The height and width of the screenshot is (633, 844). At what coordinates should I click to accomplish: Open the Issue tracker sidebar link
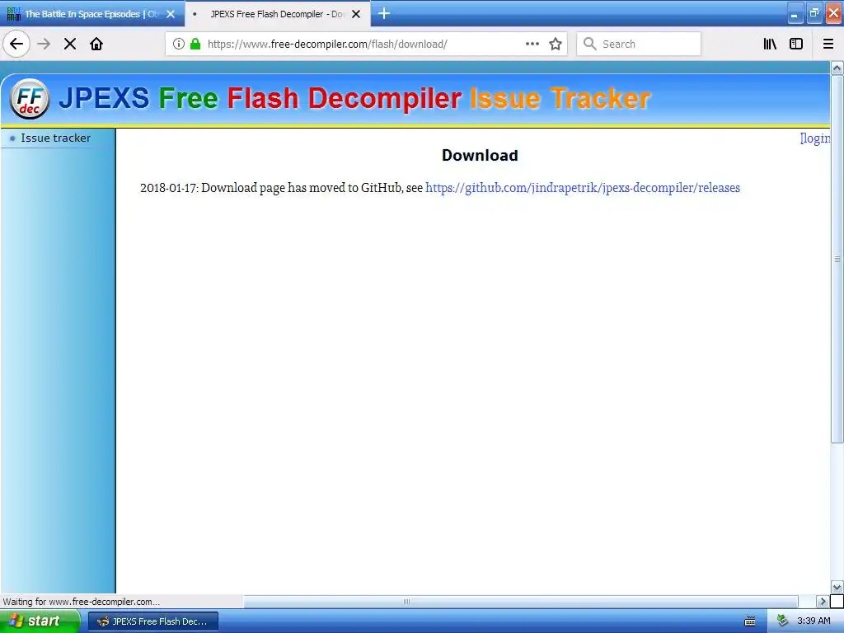pos(55,138)
